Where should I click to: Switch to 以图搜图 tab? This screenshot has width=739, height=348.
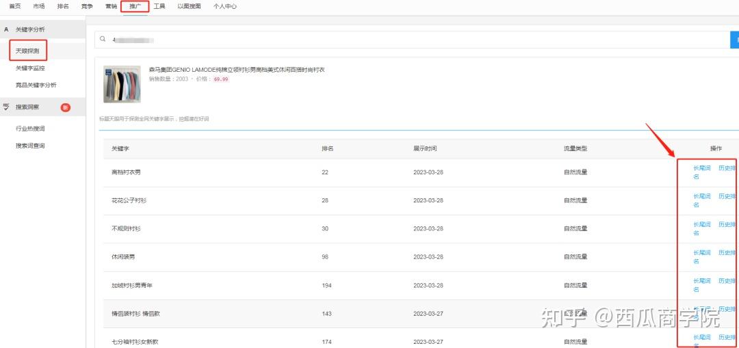tap(189, 7)
